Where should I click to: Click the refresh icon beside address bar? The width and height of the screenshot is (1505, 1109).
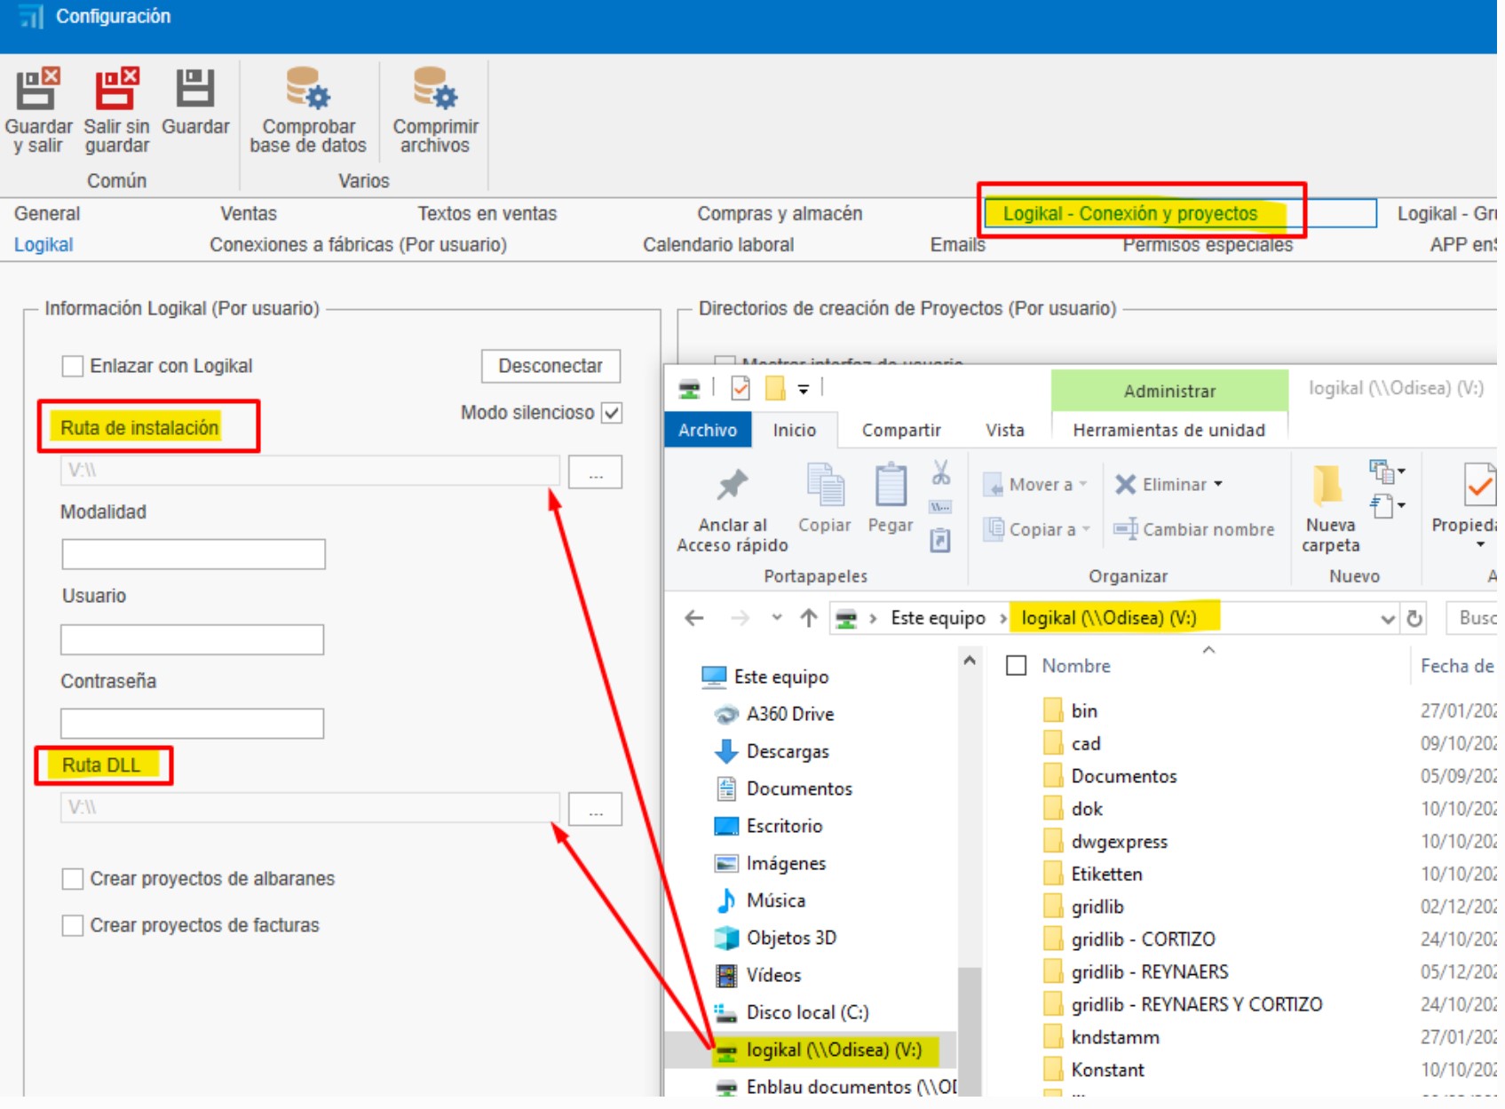point(1415,619)
